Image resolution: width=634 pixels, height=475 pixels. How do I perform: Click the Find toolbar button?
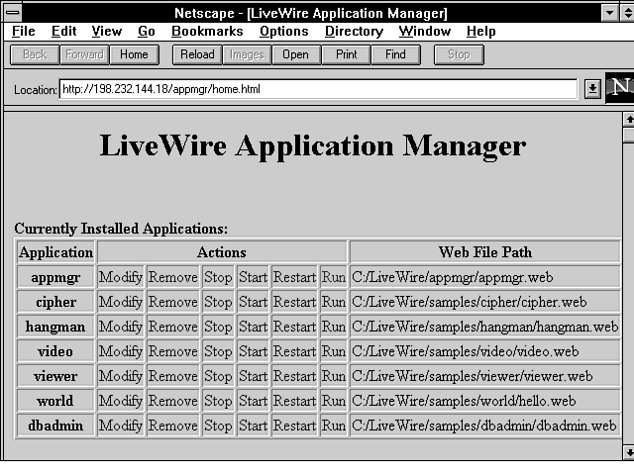pyautogui.click(x=395, y=54)
